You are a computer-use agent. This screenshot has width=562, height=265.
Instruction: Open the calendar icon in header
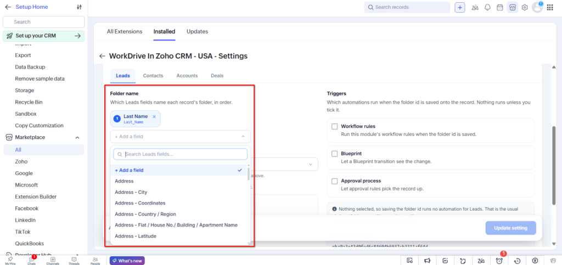pyautogui.click(x=499, y=8)
